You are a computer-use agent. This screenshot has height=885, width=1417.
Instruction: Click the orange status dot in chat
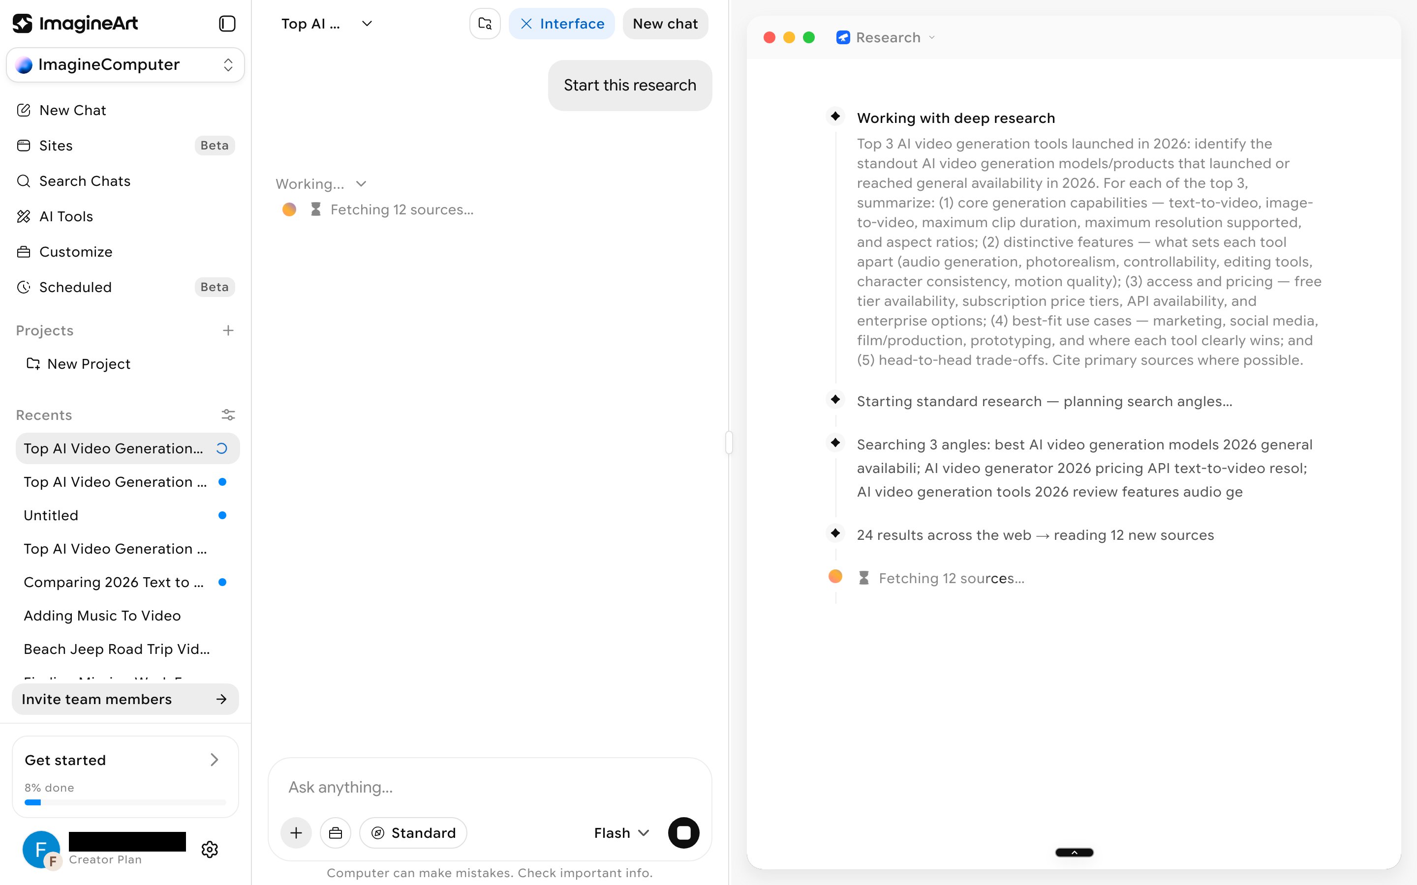coord(289,209)
